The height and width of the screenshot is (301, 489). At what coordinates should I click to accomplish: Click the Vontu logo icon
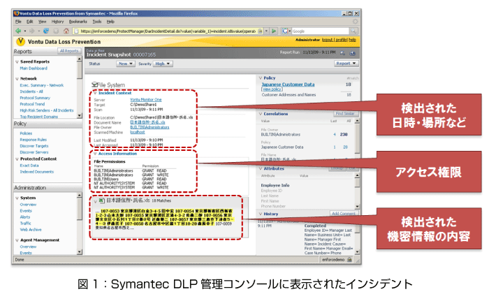pyautogui.click(x=20, y=41)
